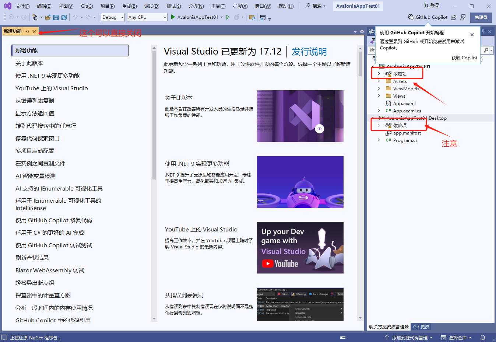Open the startup project dropdown arrow beside AvaloniaAppTest01

pos(222,17)
